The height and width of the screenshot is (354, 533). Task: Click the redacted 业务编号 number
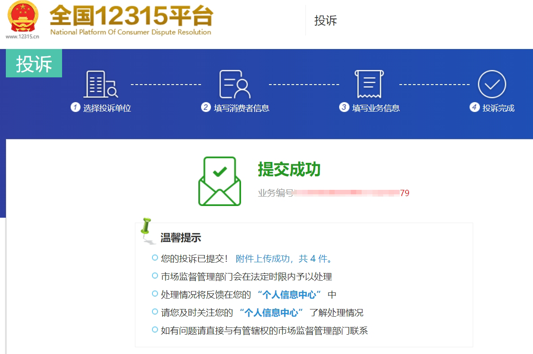[x=346, y=193]
